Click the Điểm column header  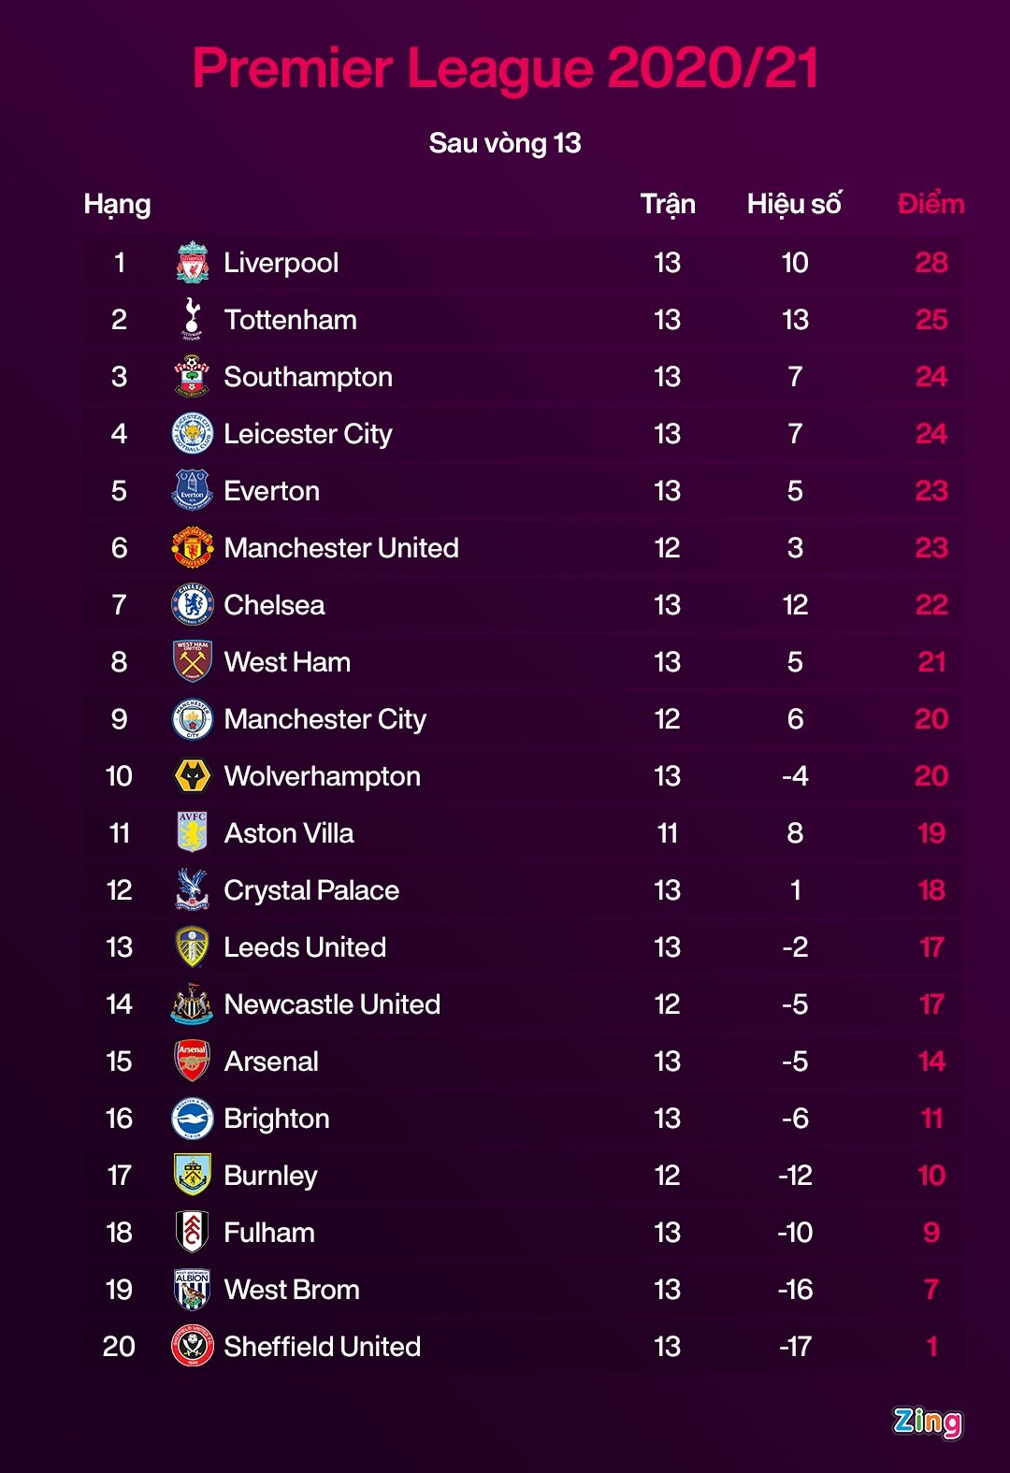point(931,204)
